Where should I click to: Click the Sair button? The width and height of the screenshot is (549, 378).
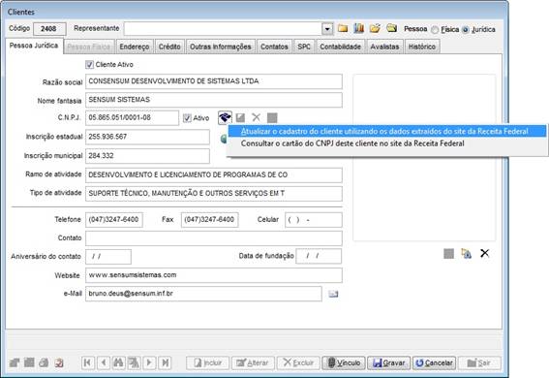coord(479,362)
